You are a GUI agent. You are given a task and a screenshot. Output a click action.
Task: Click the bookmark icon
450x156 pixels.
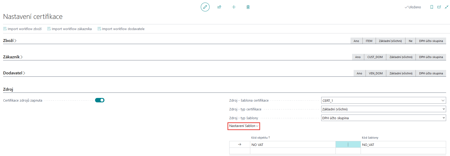432,7
